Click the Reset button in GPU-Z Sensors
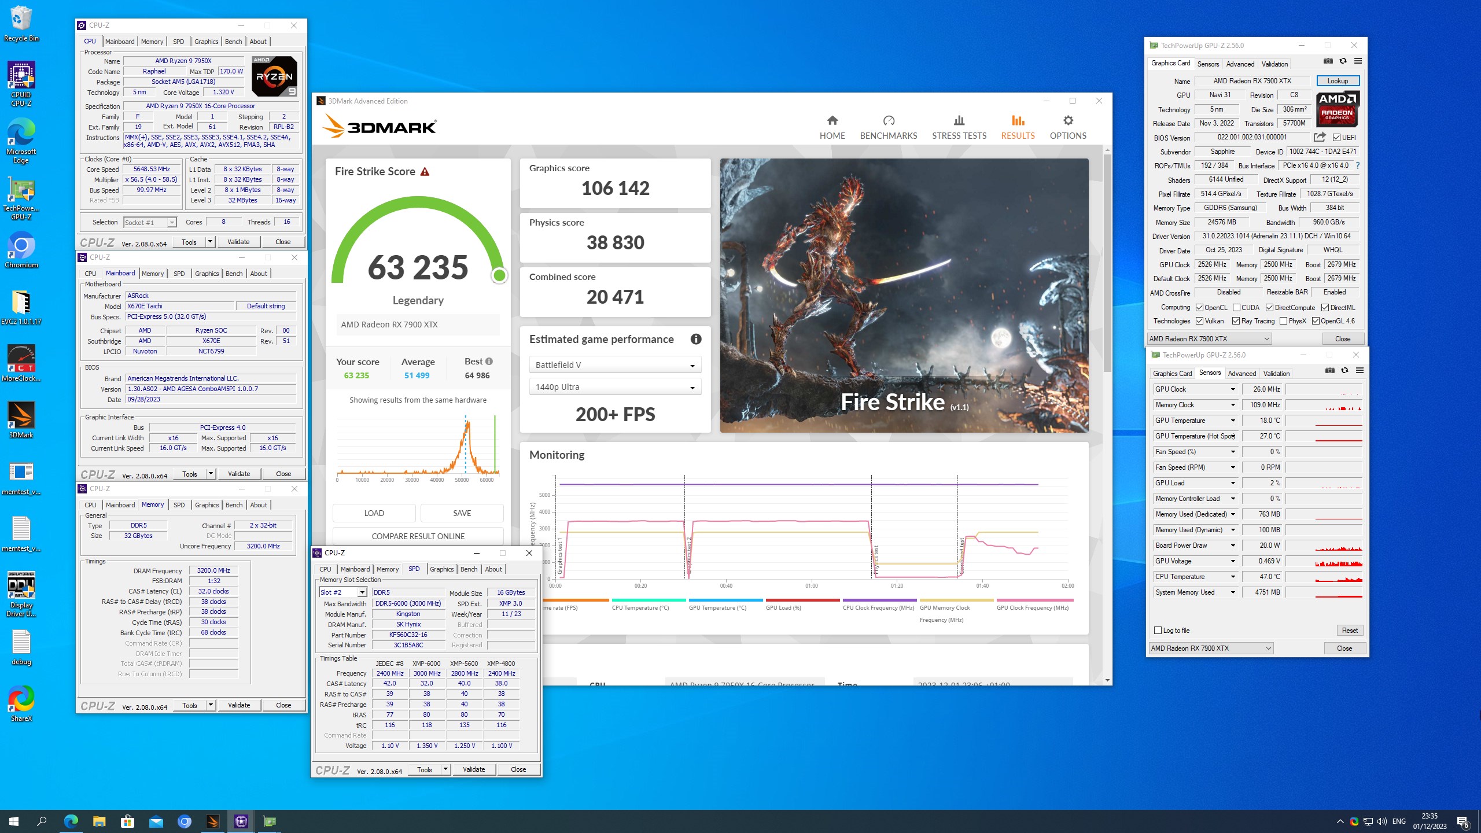This screenshot has width=1481, height=833. 1350,631
